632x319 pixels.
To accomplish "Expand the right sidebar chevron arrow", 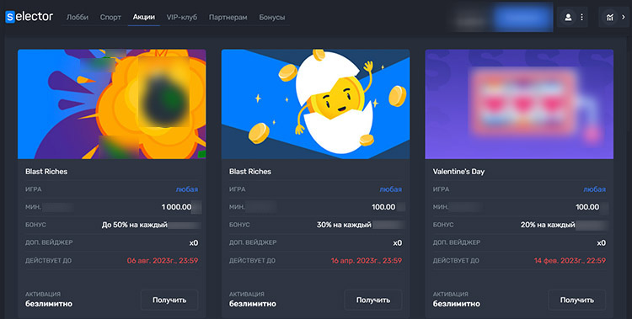I will (x=623, y=18).
